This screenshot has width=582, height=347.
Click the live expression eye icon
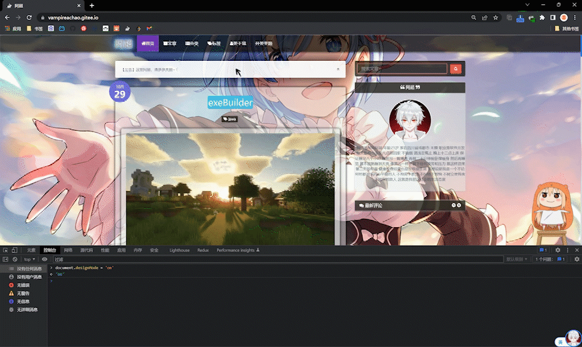45,259
